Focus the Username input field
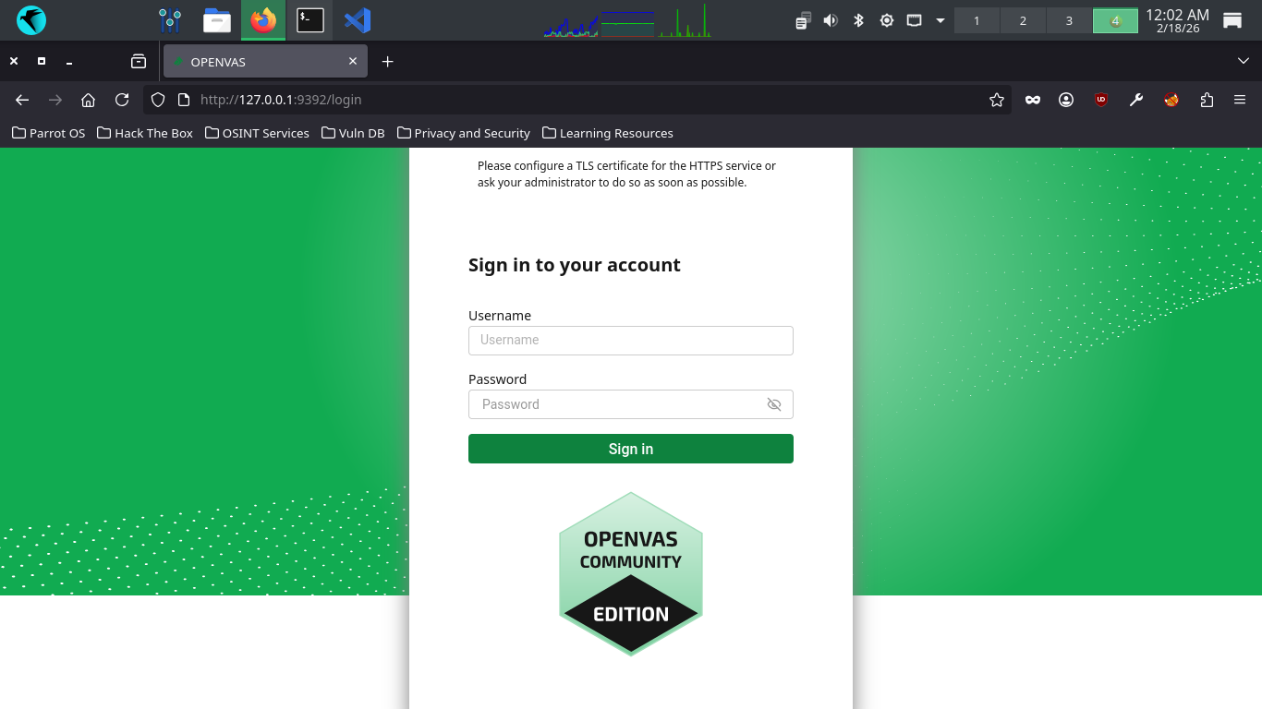 click(x=630, y=340)
